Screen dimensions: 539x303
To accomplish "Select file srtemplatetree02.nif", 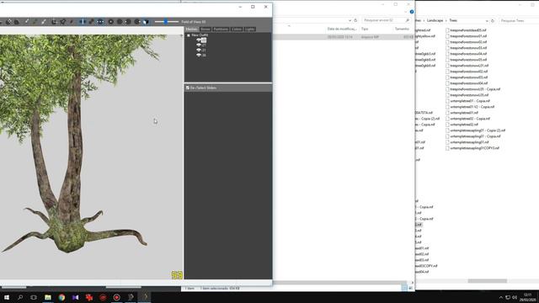I will coord(464,125).
